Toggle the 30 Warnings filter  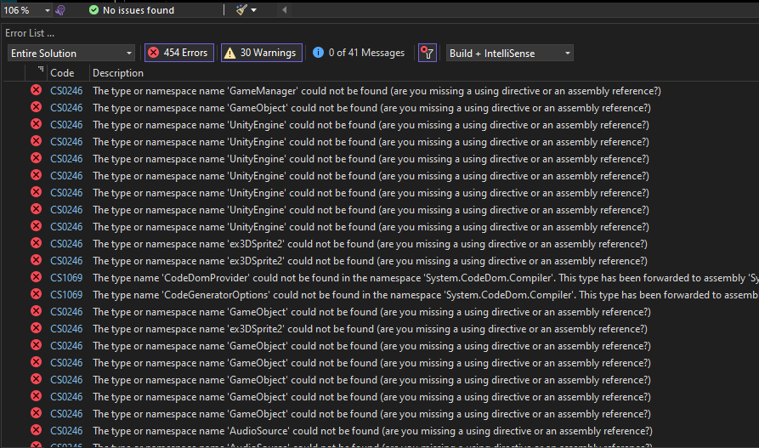point(259,53)
